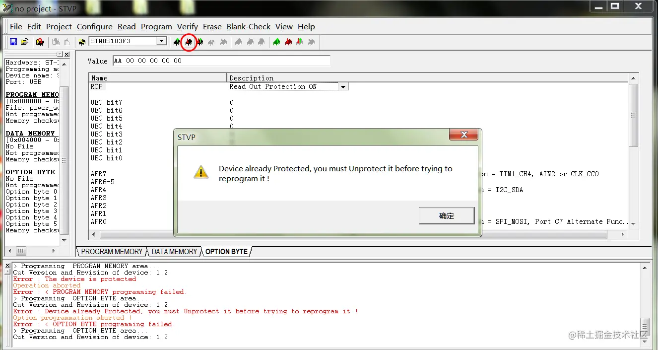Open the Edit menu
658x350 pixels.
[34, 27]
